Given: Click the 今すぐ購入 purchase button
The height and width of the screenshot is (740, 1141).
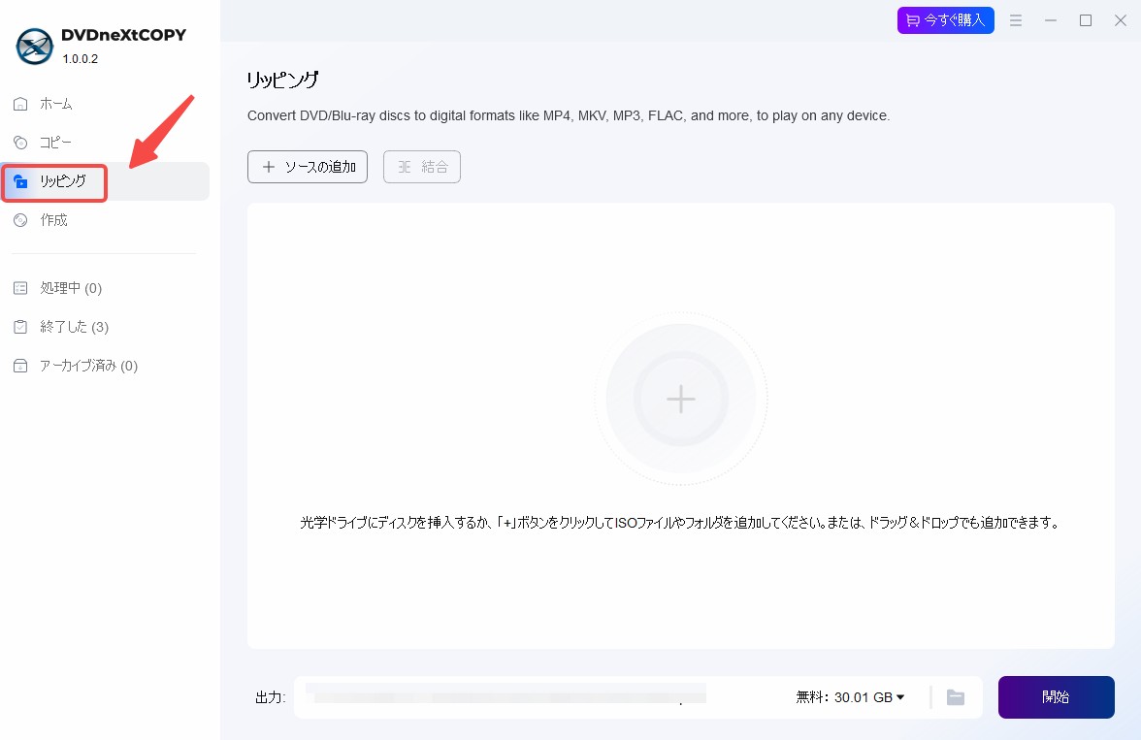Looking at the screenshot, I should coord(945,20).
